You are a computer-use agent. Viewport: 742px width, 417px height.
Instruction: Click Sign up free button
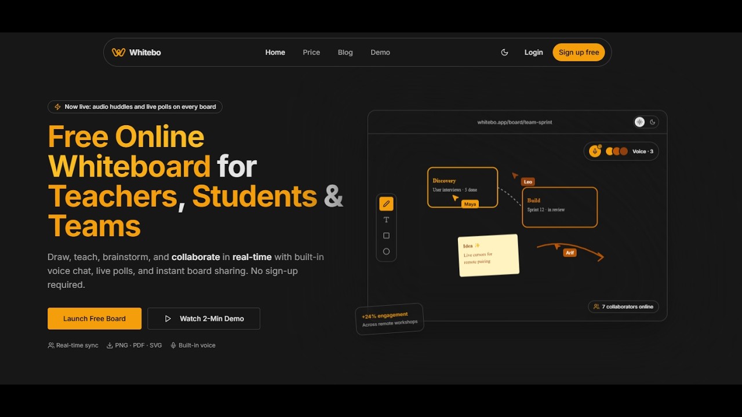579,52
